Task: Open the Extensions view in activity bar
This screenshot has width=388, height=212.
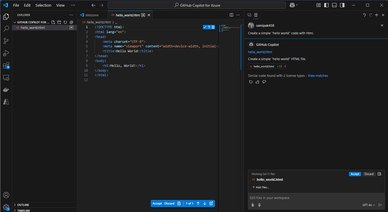Action: pos(6,65)
